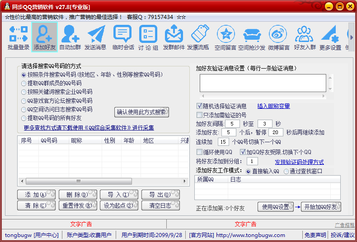Image resolution: width=357 pixels, height=242 pixels.
Task: Select the 讨论组 discussion group icon
Action: click(x=148, y=37)
